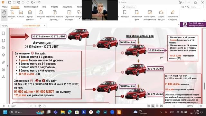Click the vertical scrollbar thumb
The height and width of the screenshot is (116, 206).
(x=205, y=86)
